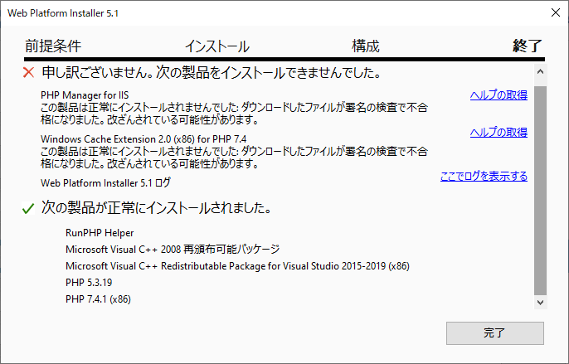Click the Web Platform Installer 5.1 ログ text
The width and height of the screenshot is (569, 364).
(105, 183)
